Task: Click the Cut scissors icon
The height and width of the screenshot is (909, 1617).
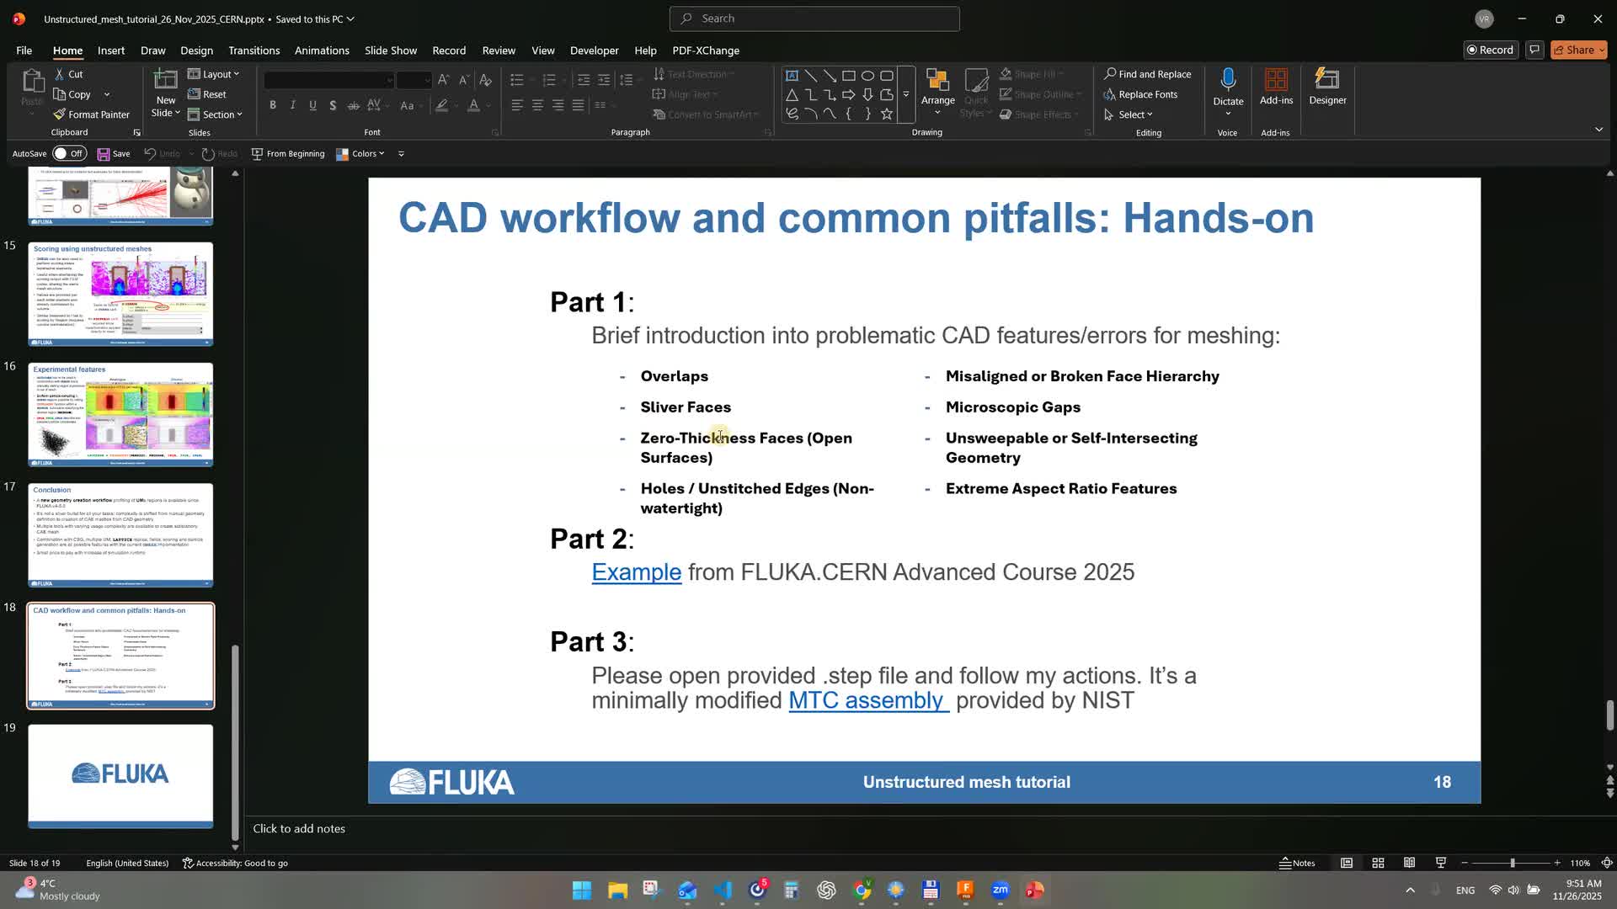Action: (x=59, y=74)
